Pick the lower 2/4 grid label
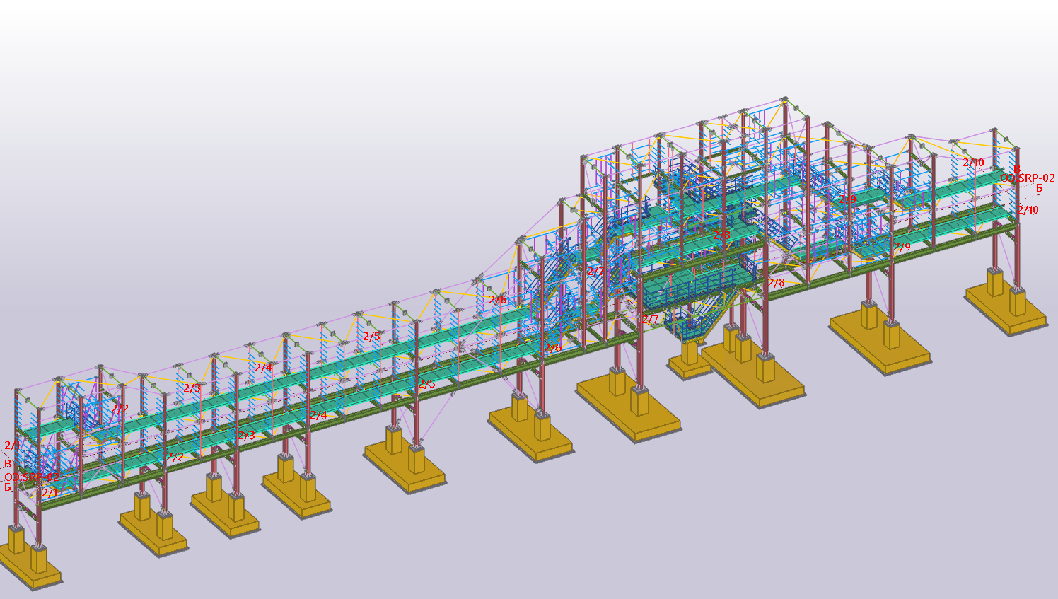Viewport: 1058px width, 599px height. coord(318,415)
